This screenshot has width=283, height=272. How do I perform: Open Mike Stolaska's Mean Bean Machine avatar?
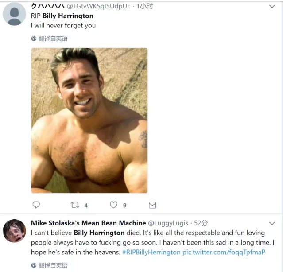click(x=14, y=231)
